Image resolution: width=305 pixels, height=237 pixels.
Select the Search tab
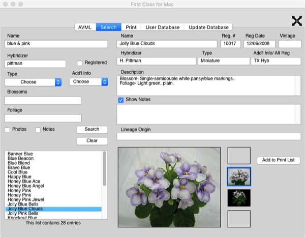(109, 27)
